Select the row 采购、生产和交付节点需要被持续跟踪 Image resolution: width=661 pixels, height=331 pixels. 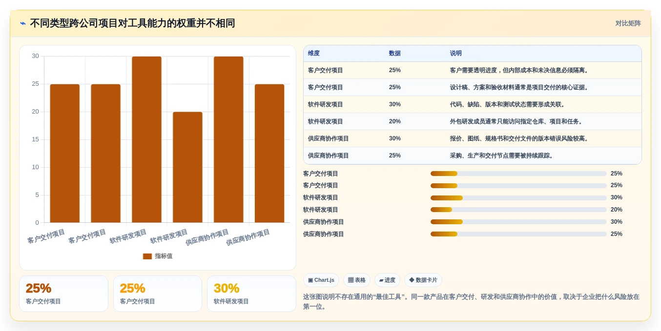coord(473,156)
